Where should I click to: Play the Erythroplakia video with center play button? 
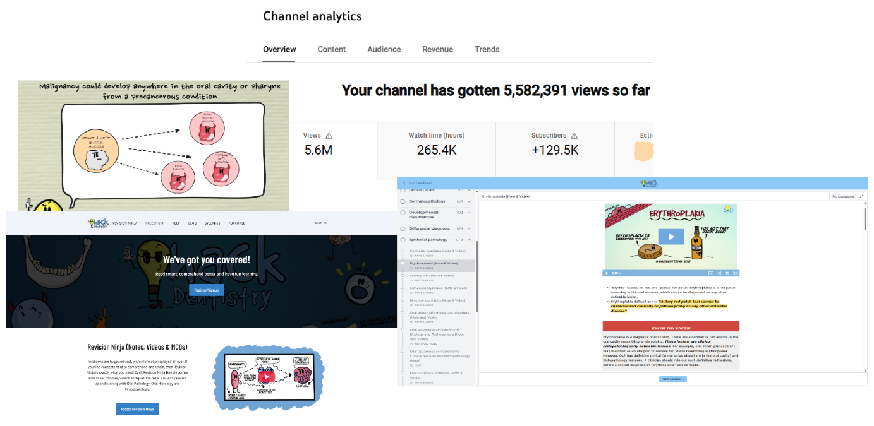tap(671, 237)
